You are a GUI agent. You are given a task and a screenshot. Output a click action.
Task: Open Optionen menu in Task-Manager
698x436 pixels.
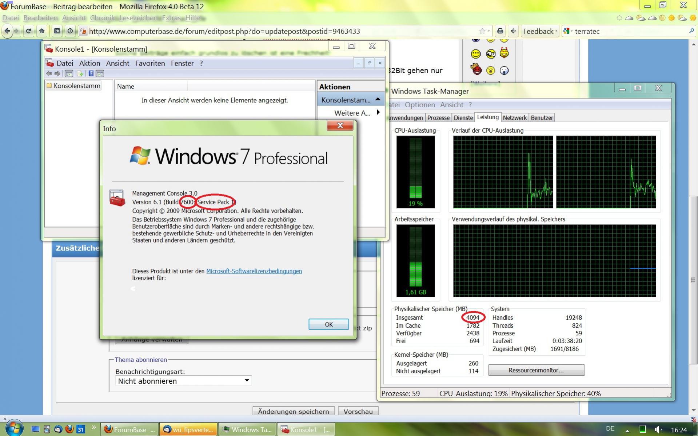tap(420, 105)
